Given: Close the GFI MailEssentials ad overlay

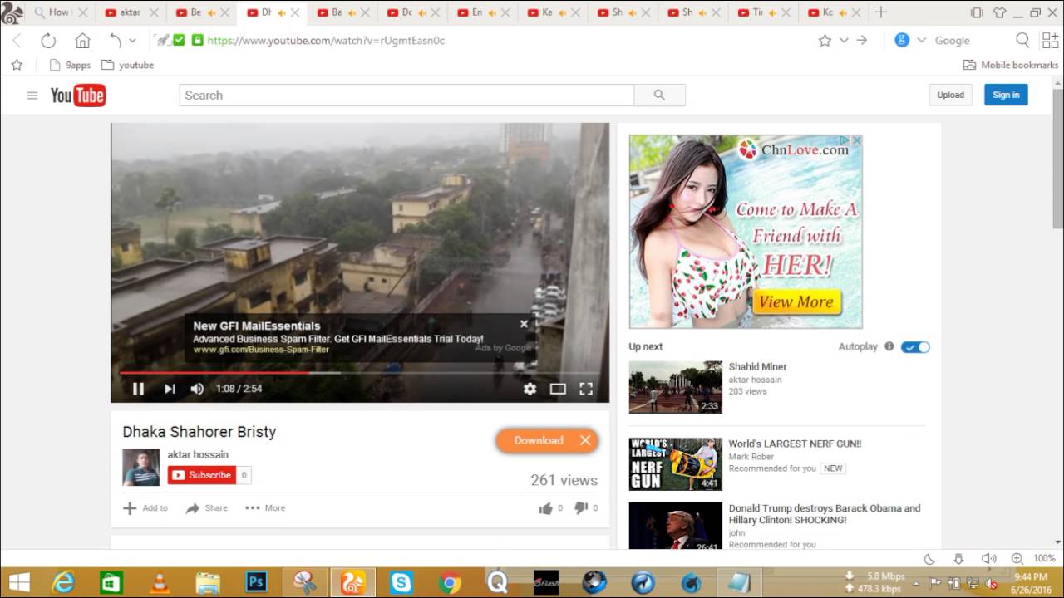Looking at the screenshot, I should 524,324.
